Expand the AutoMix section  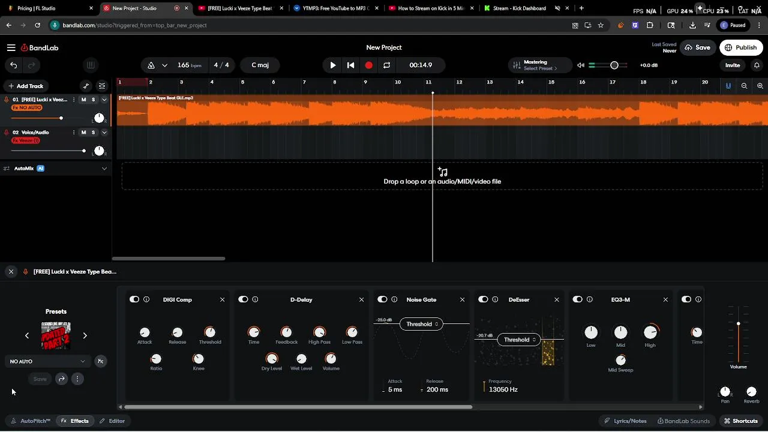click(104, 169)
